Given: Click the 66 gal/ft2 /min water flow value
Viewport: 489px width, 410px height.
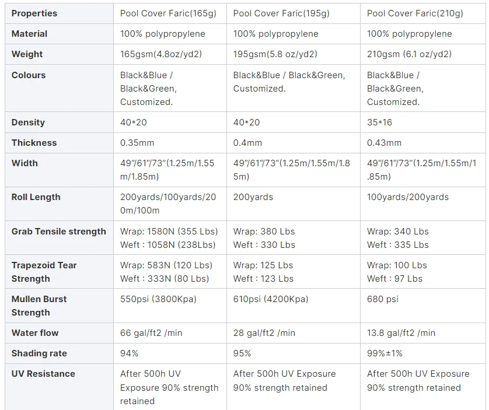Looking at the screenshot, I should click(151, 333).
